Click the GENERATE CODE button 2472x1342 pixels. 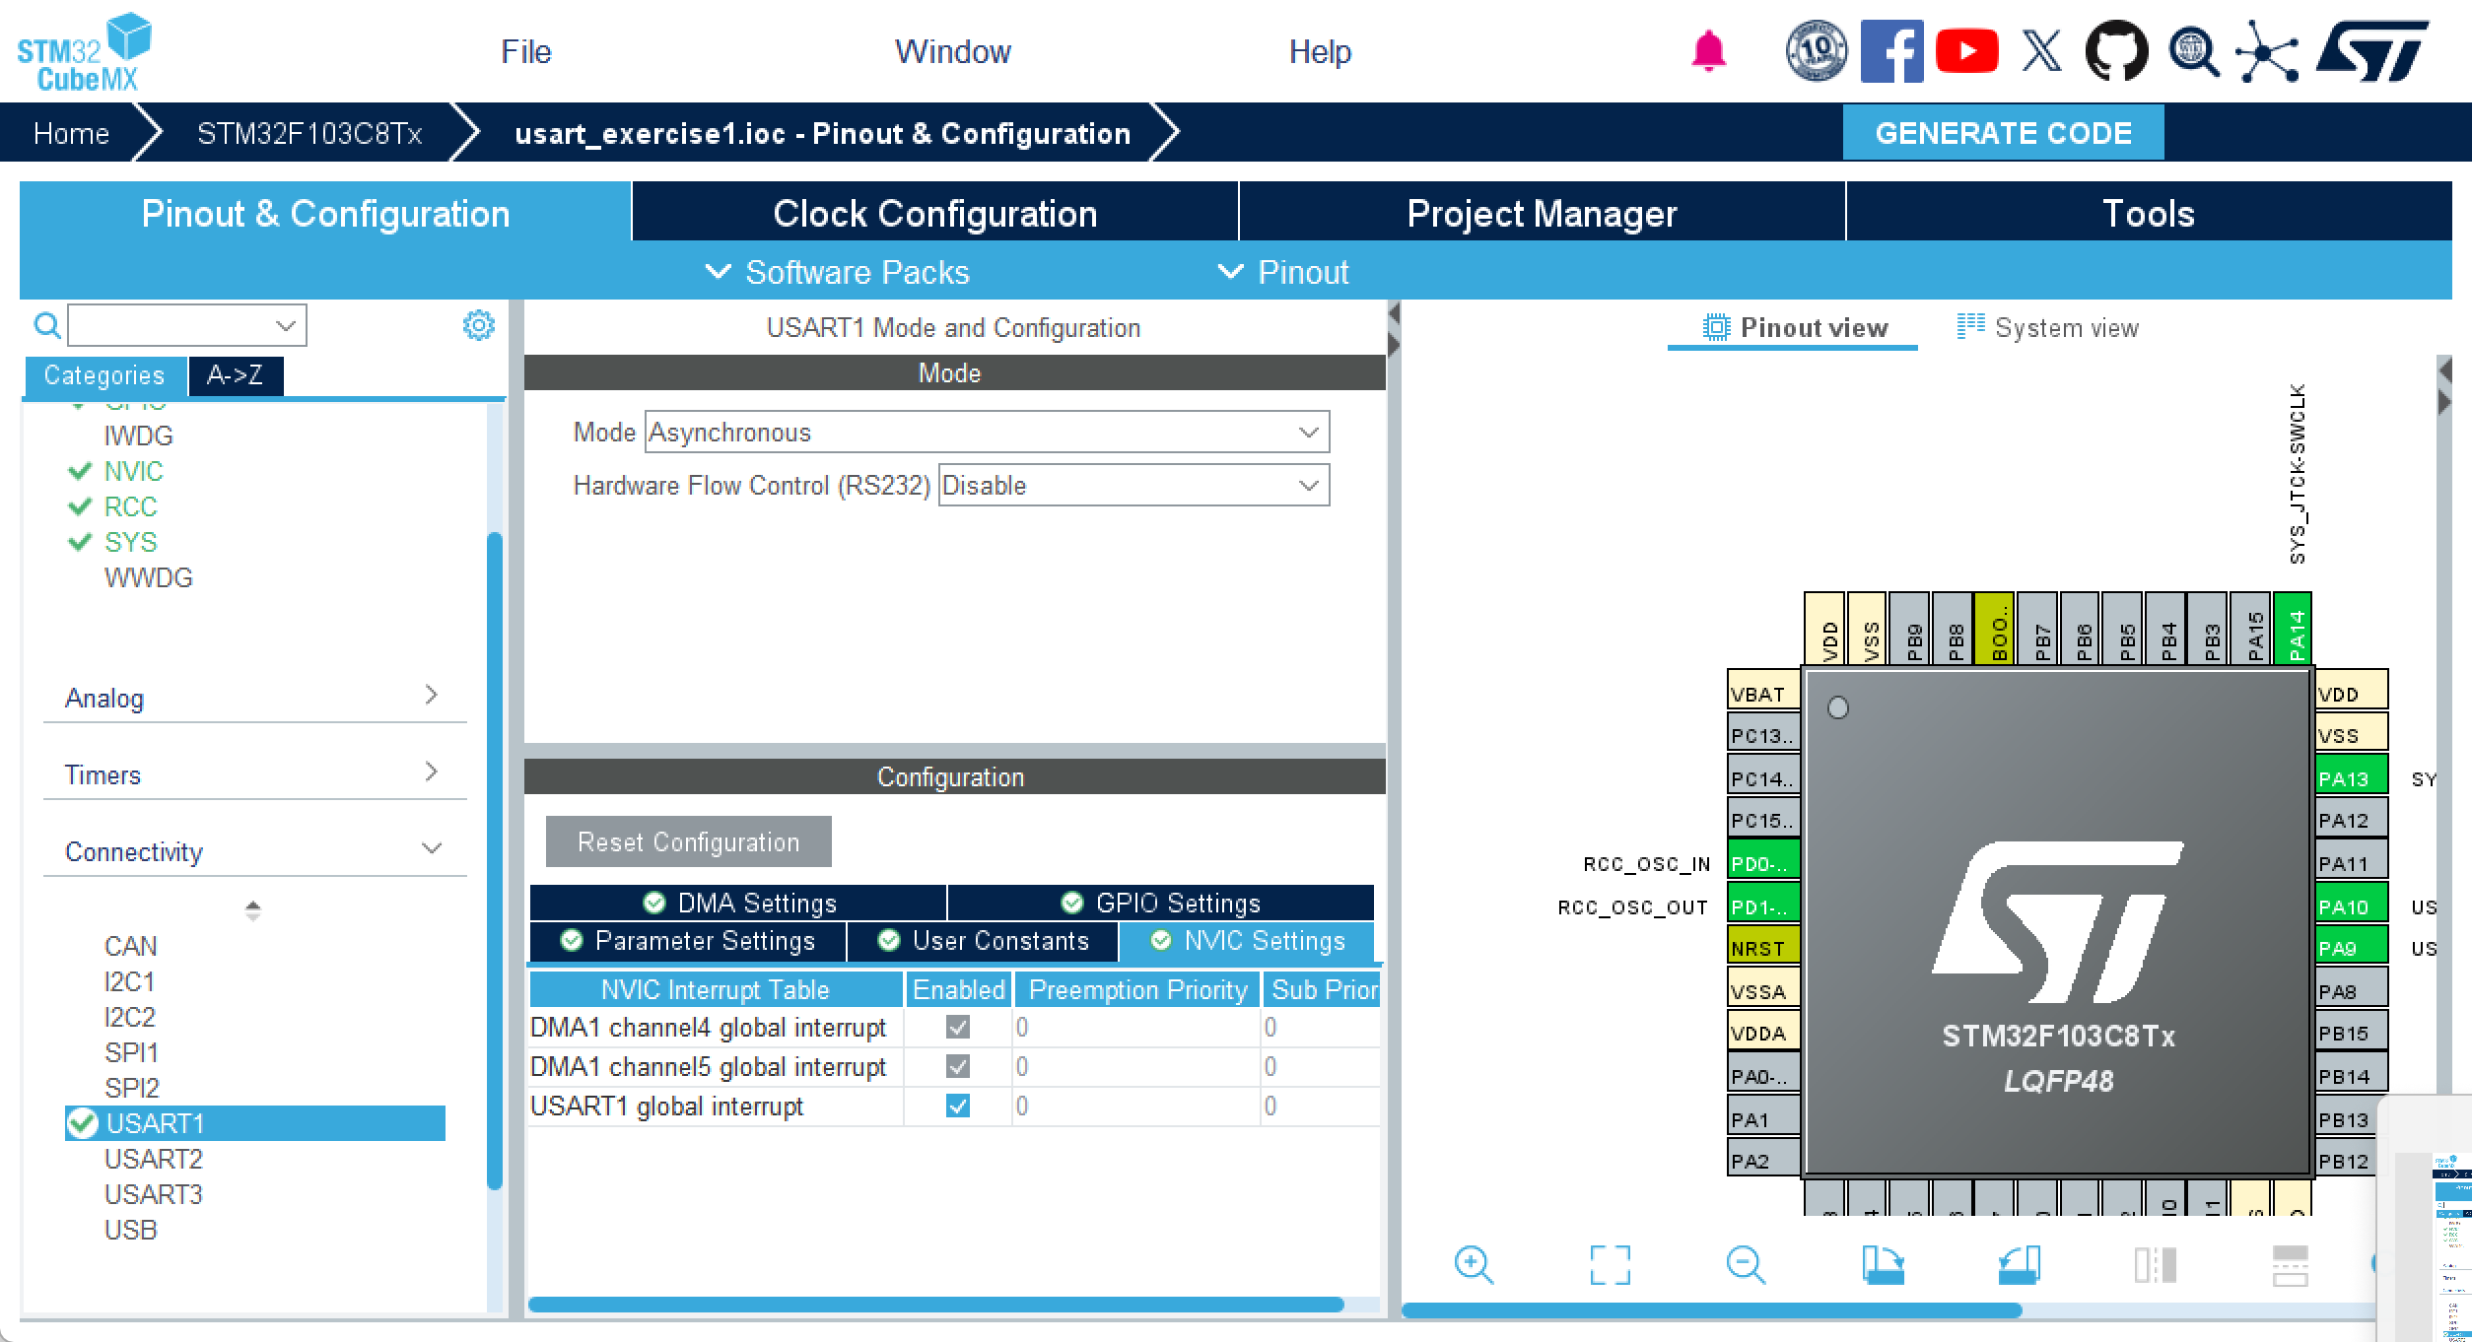[x=2003, y=133]
